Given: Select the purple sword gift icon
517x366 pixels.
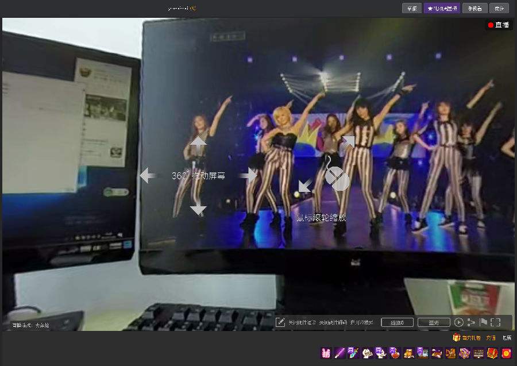Looking at the screenshot, I should (x=339, y=353).
